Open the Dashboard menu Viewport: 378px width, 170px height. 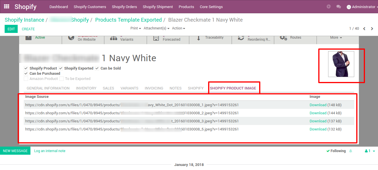(x=59, y=7)
